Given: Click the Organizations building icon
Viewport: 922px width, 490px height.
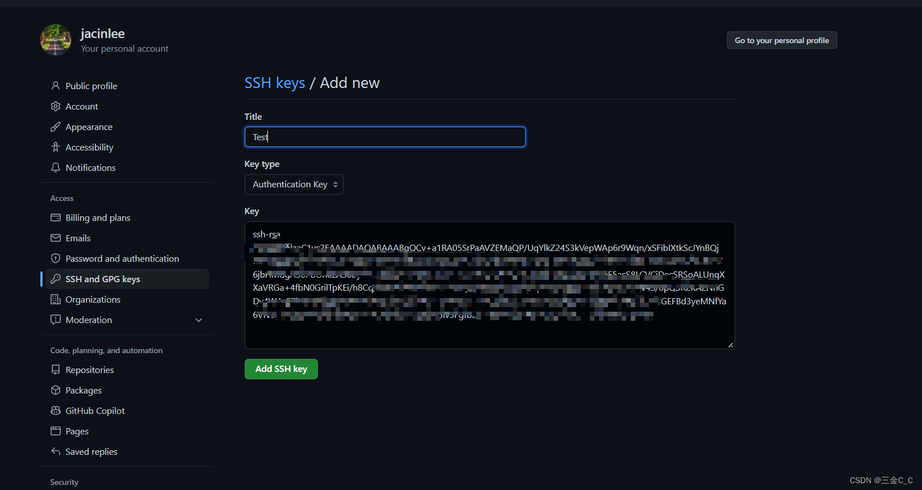Looking at the screenshot, I should coord(56,299).
